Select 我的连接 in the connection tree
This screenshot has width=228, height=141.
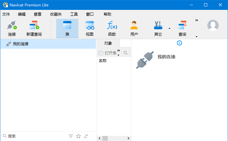[48, 44]
